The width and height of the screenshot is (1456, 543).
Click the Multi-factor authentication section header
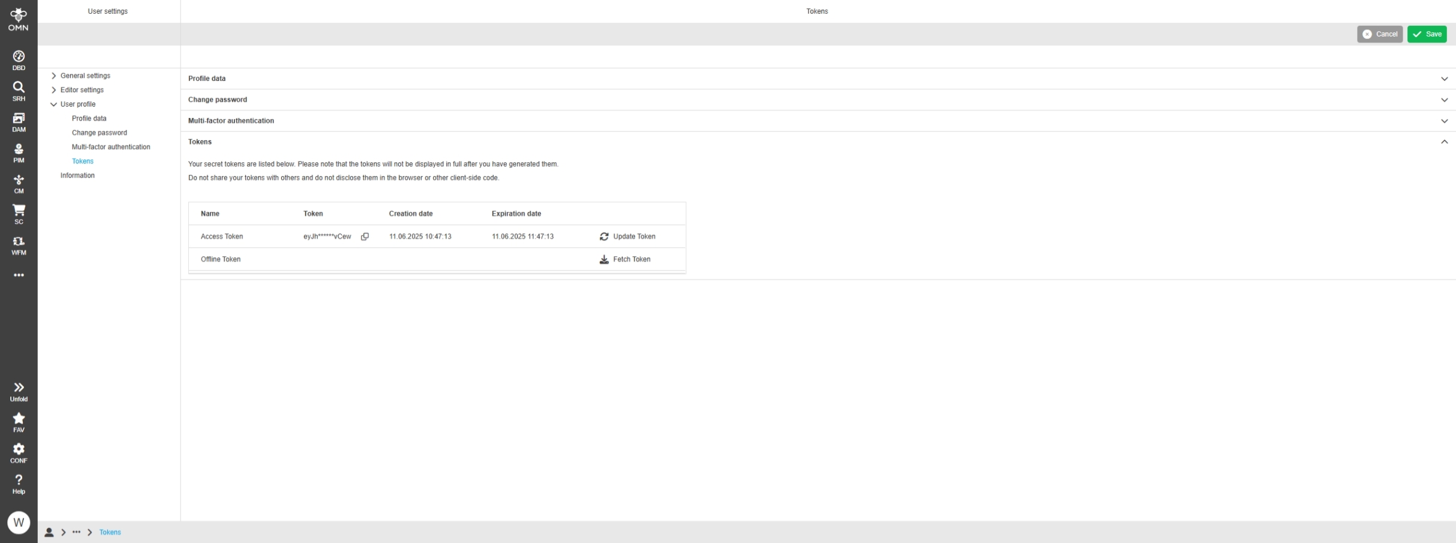pyautogui.click(x=818, y=121)
